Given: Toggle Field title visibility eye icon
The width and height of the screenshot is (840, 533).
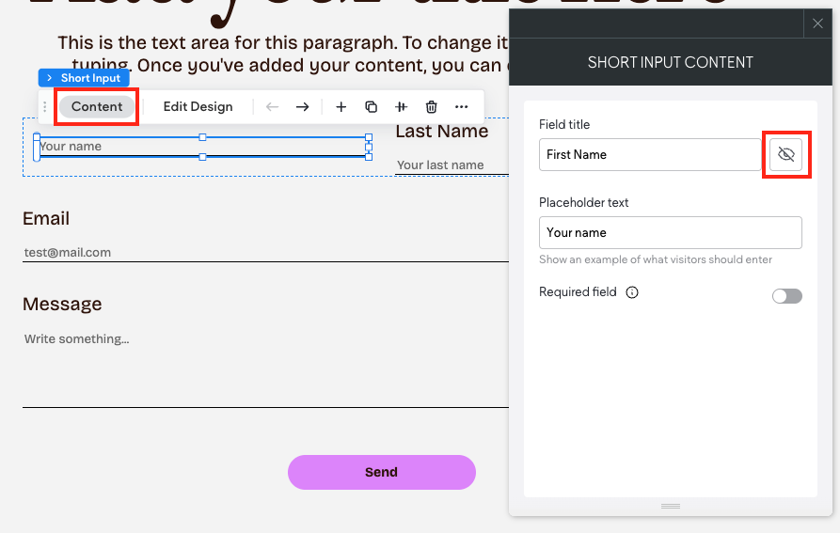Looking at the screenshot, I should (x=786, y=154).
